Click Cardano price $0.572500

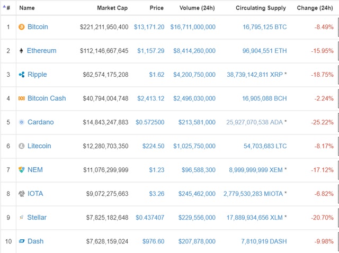point(150,122)
